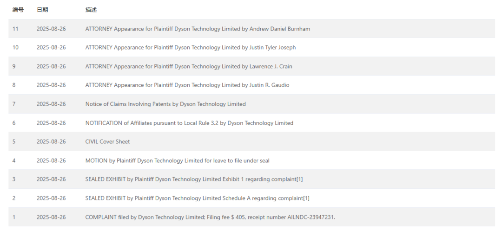Open Notice of Claims Involving Patents entry
The image size is (502, 230).
[165, 104]
